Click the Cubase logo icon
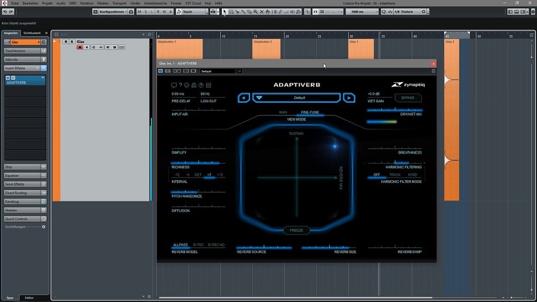This screenshot has width=537, height=302. tap(4, 3)
